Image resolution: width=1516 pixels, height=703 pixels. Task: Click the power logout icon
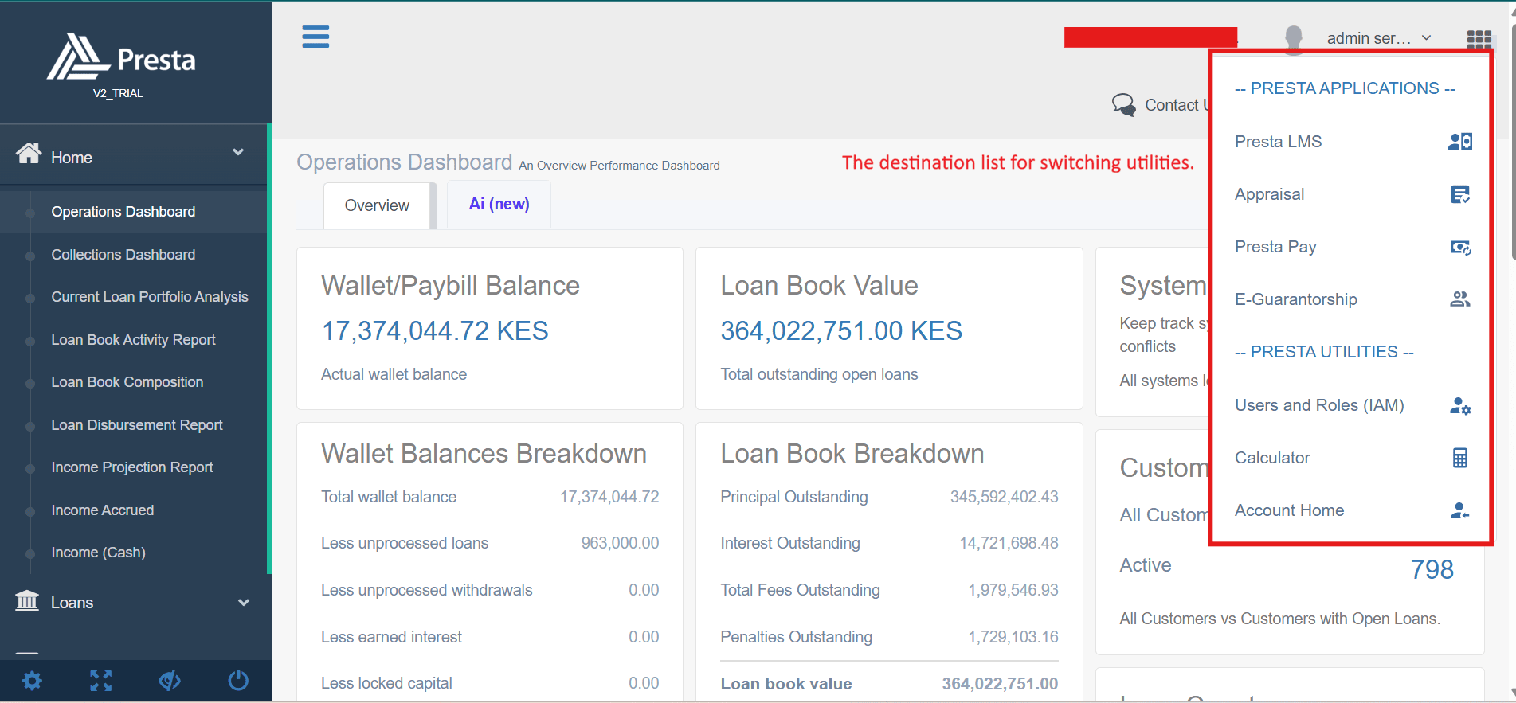point(238,681)
